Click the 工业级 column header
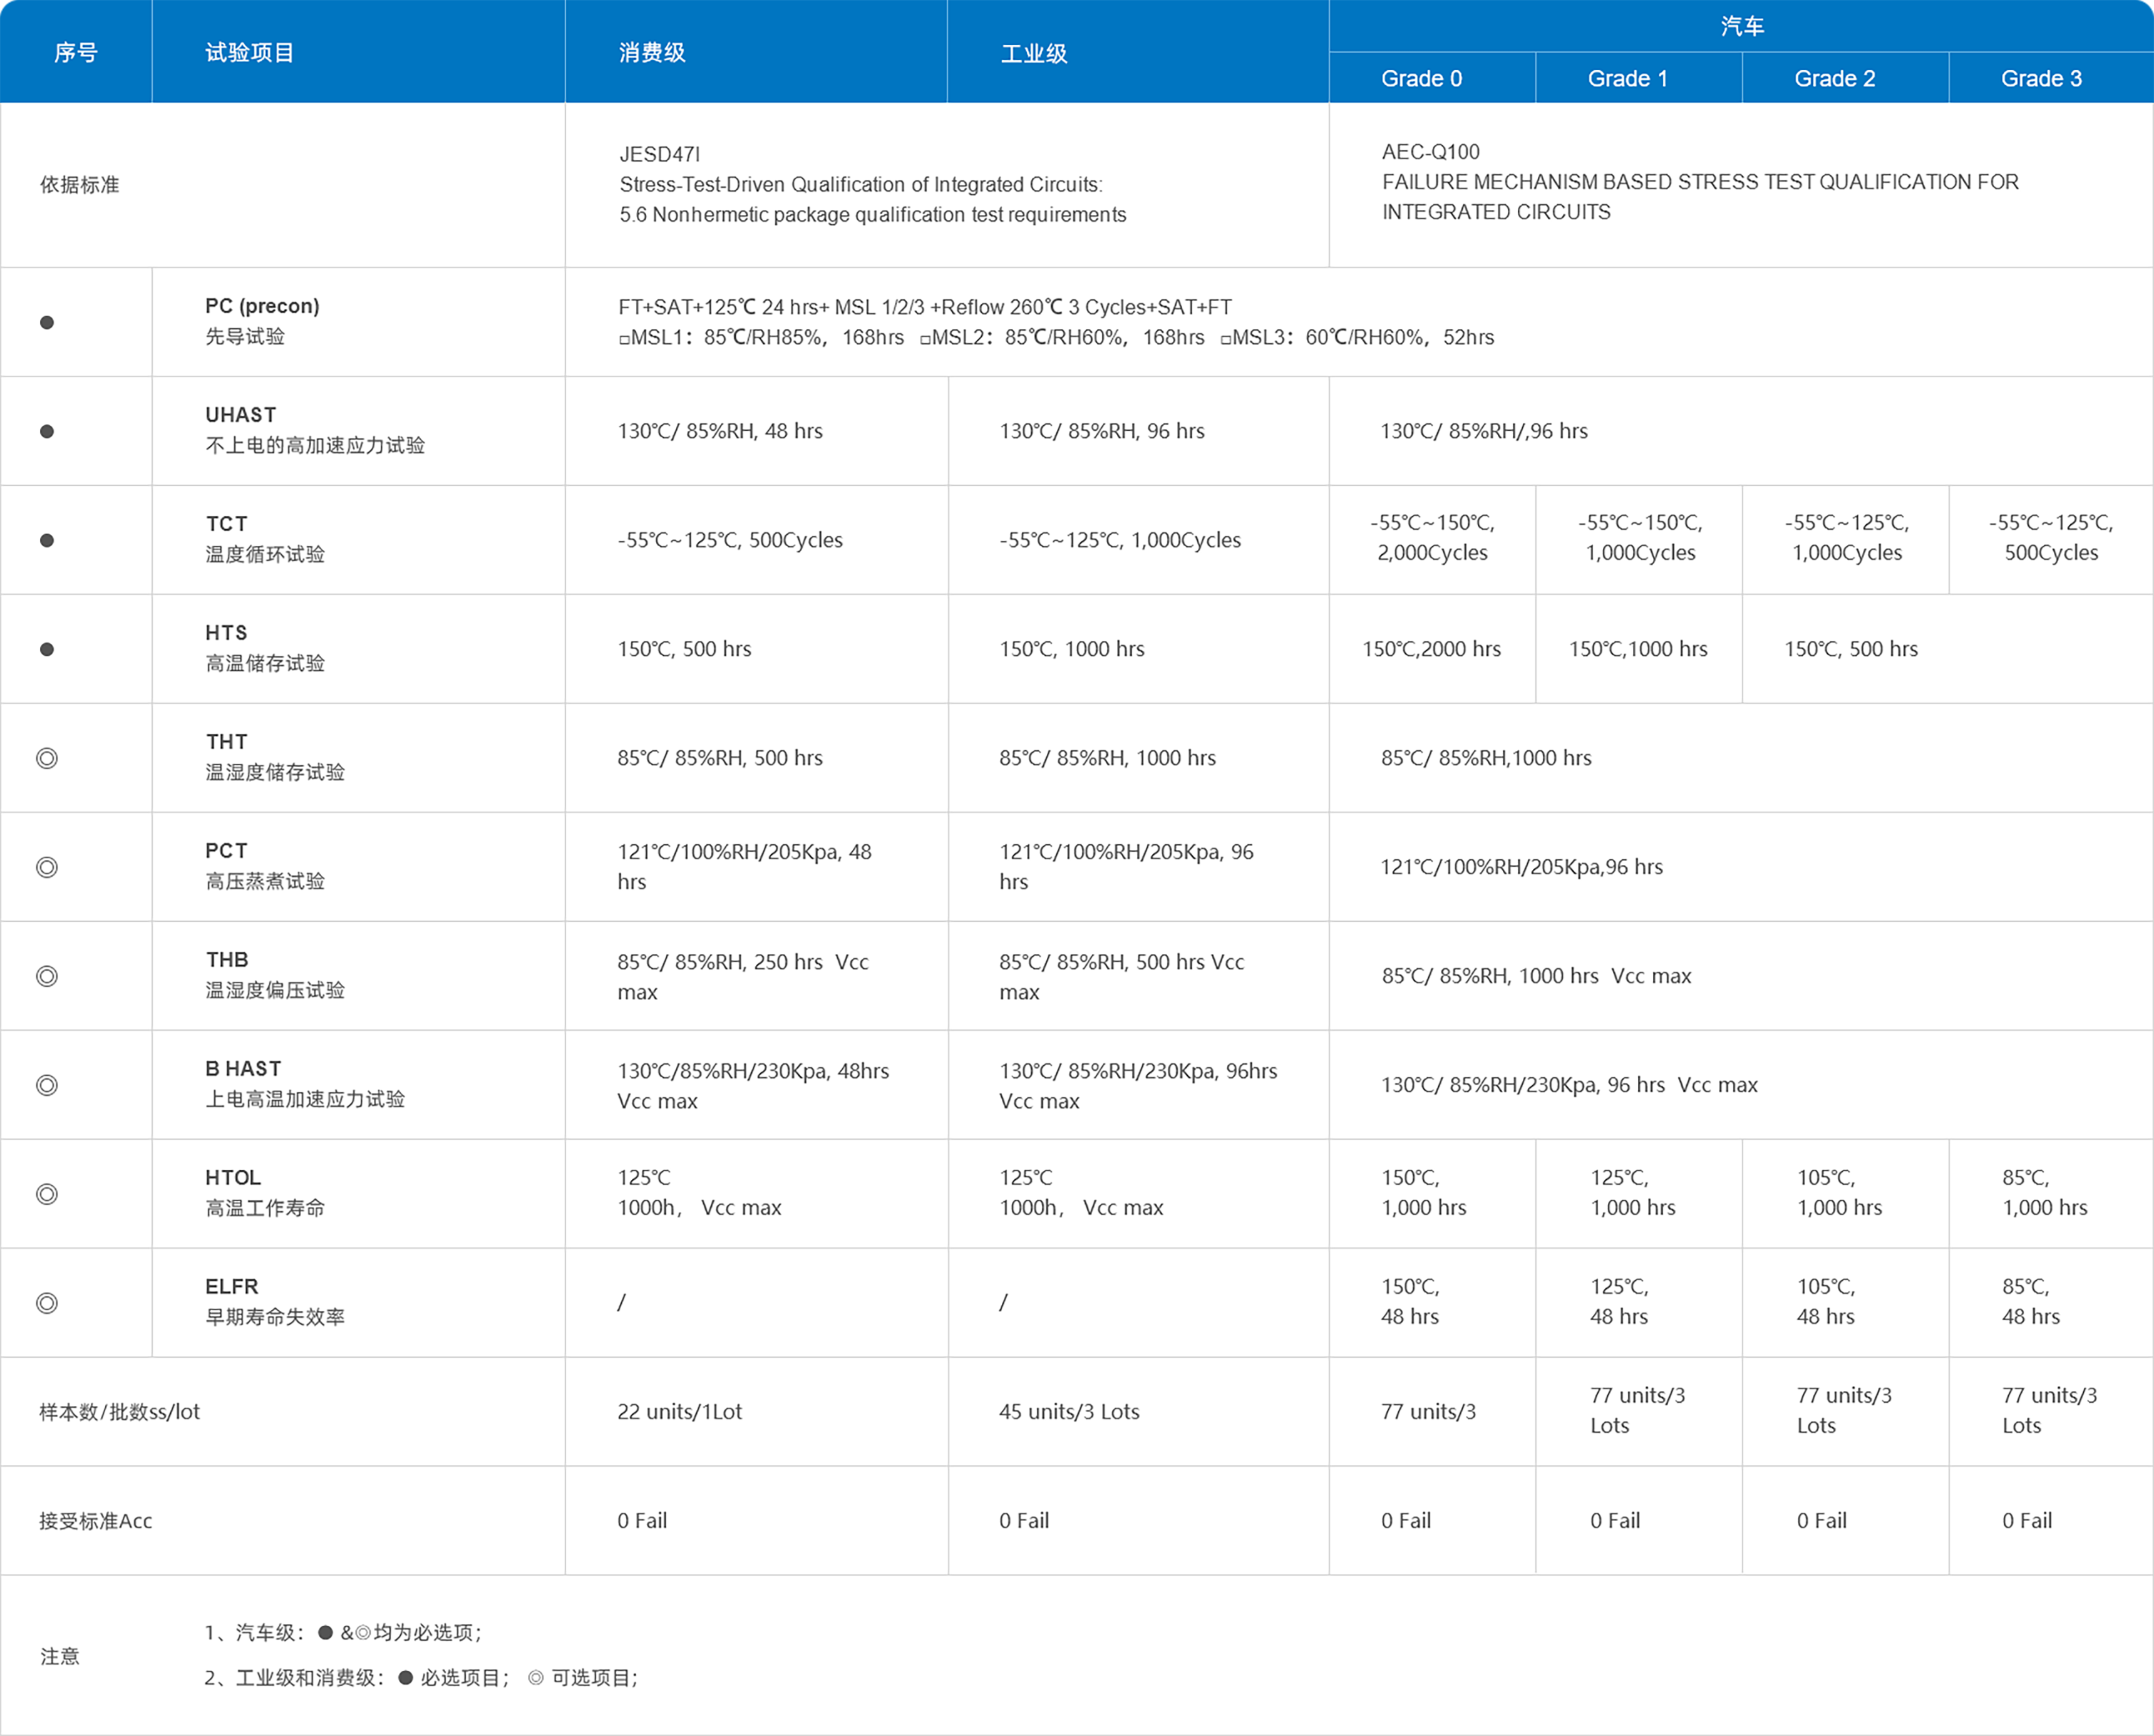 pyautogui.click(x=1034, y=53)
